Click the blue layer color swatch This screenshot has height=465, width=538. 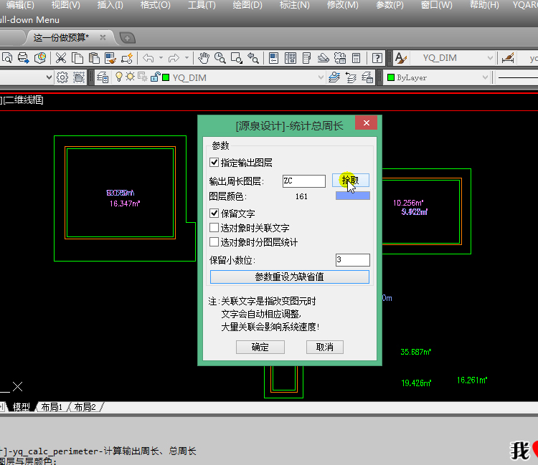tap(352, 196)
